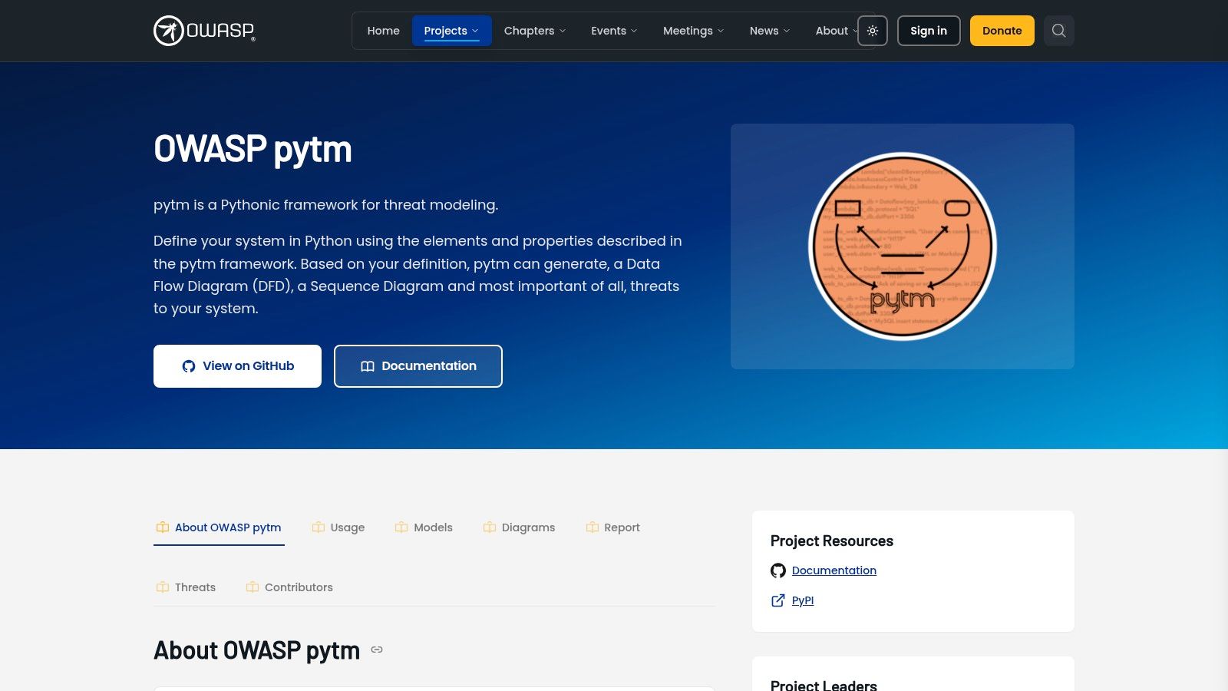1228x691 pixels.
Task: Show the Contributors tab
Action: [289, 587]
